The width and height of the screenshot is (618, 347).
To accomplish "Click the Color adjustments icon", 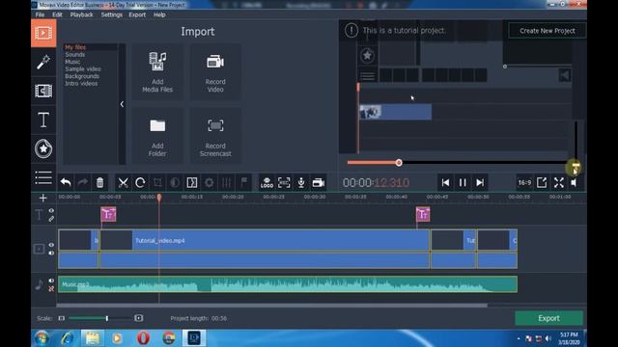I will (x=175, y=182).
